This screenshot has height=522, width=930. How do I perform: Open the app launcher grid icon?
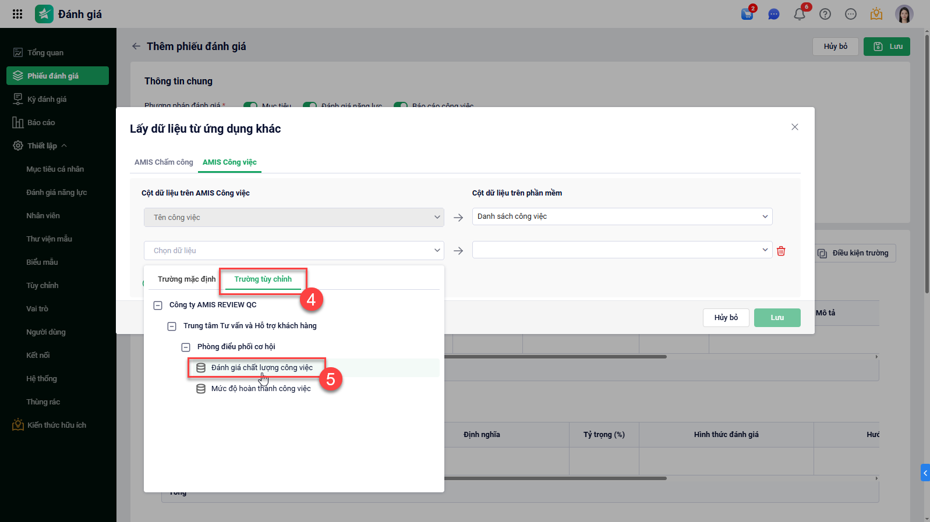(x=17, y=14)
